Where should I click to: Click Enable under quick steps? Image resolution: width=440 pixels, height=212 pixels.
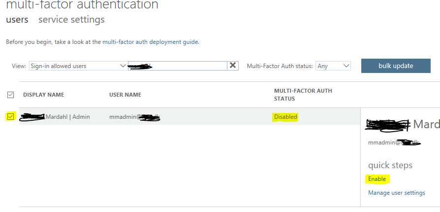click(377, 179)
